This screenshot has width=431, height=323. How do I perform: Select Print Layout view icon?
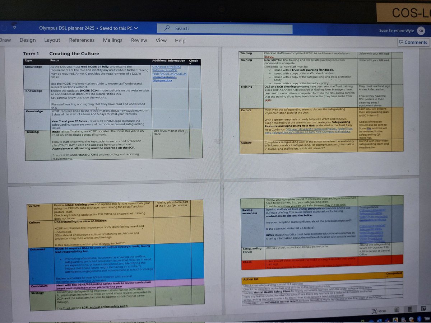(410, 309)
